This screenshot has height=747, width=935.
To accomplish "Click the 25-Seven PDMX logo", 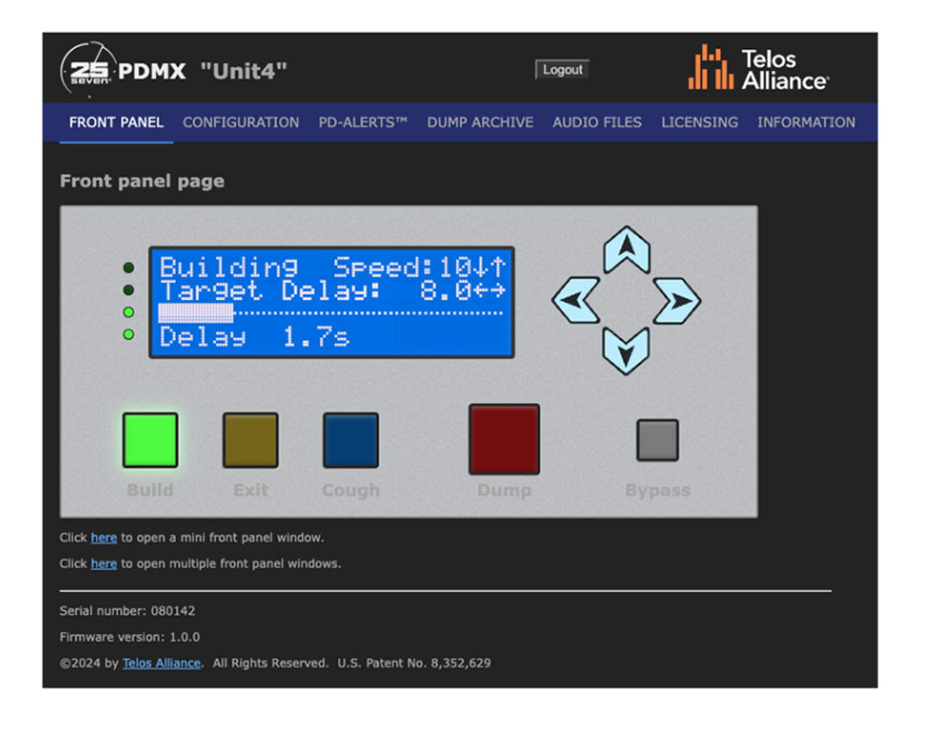I will tap(123, 70).
